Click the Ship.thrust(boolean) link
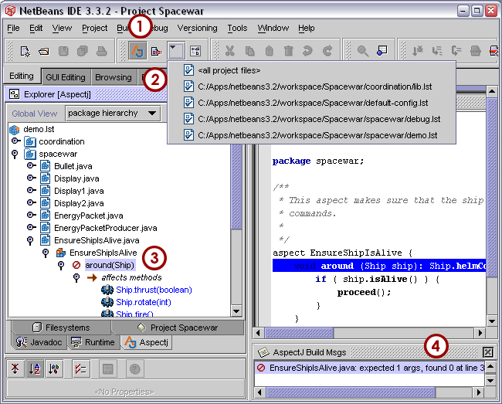Viewport: 502px width, 404px height. [154, 290]
